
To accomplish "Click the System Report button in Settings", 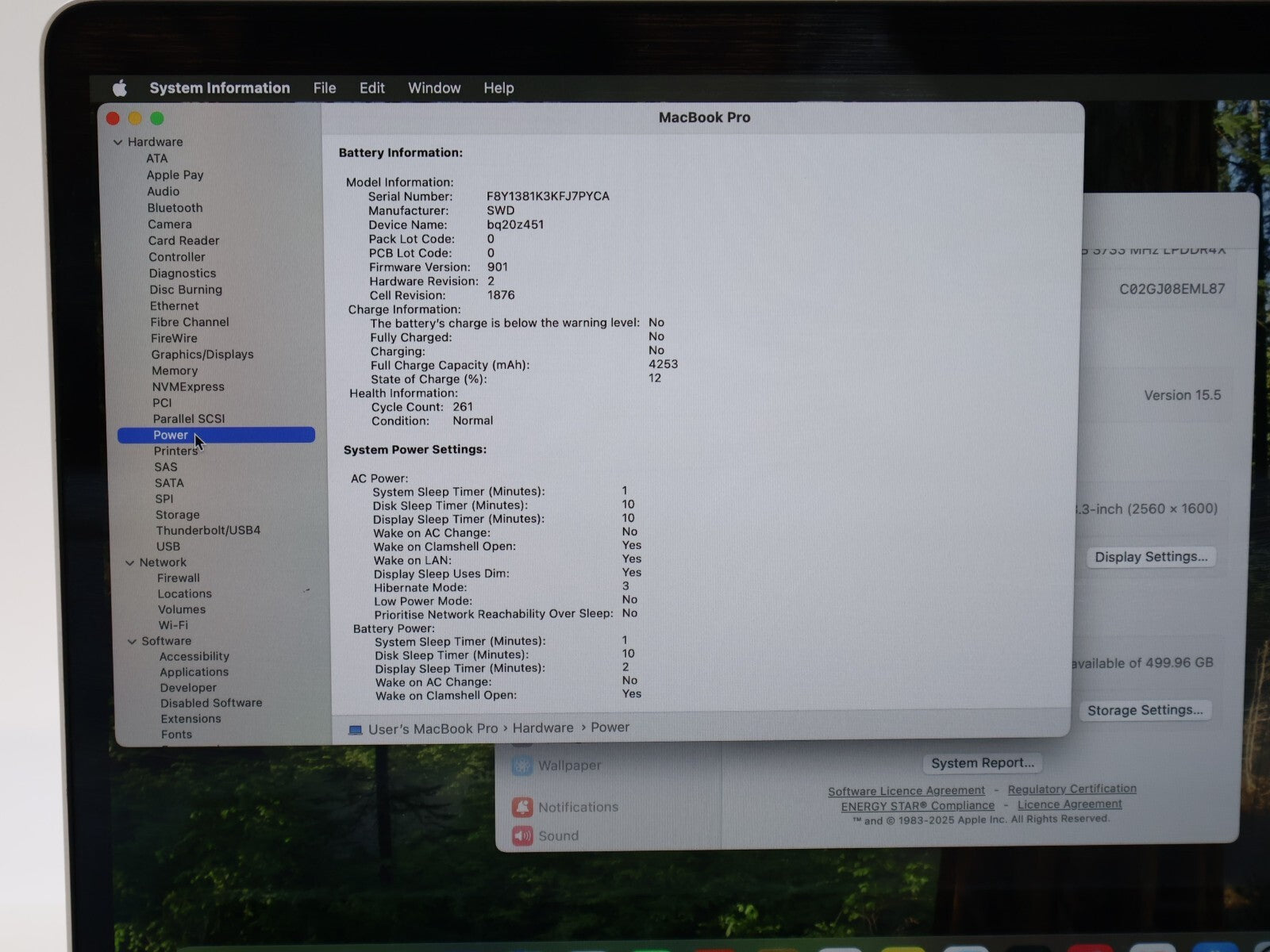I will coord(983,763).
